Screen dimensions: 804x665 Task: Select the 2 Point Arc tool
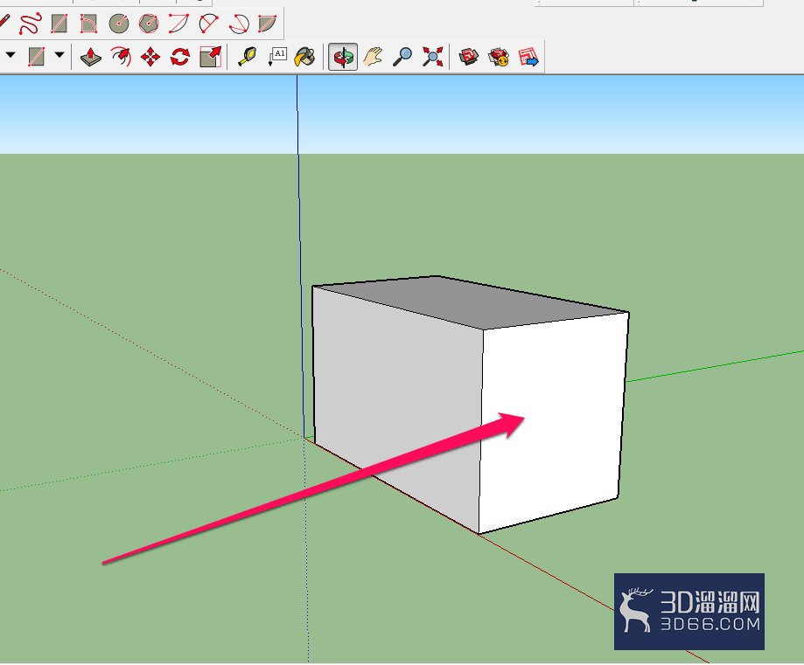click(x=209, y=24)
